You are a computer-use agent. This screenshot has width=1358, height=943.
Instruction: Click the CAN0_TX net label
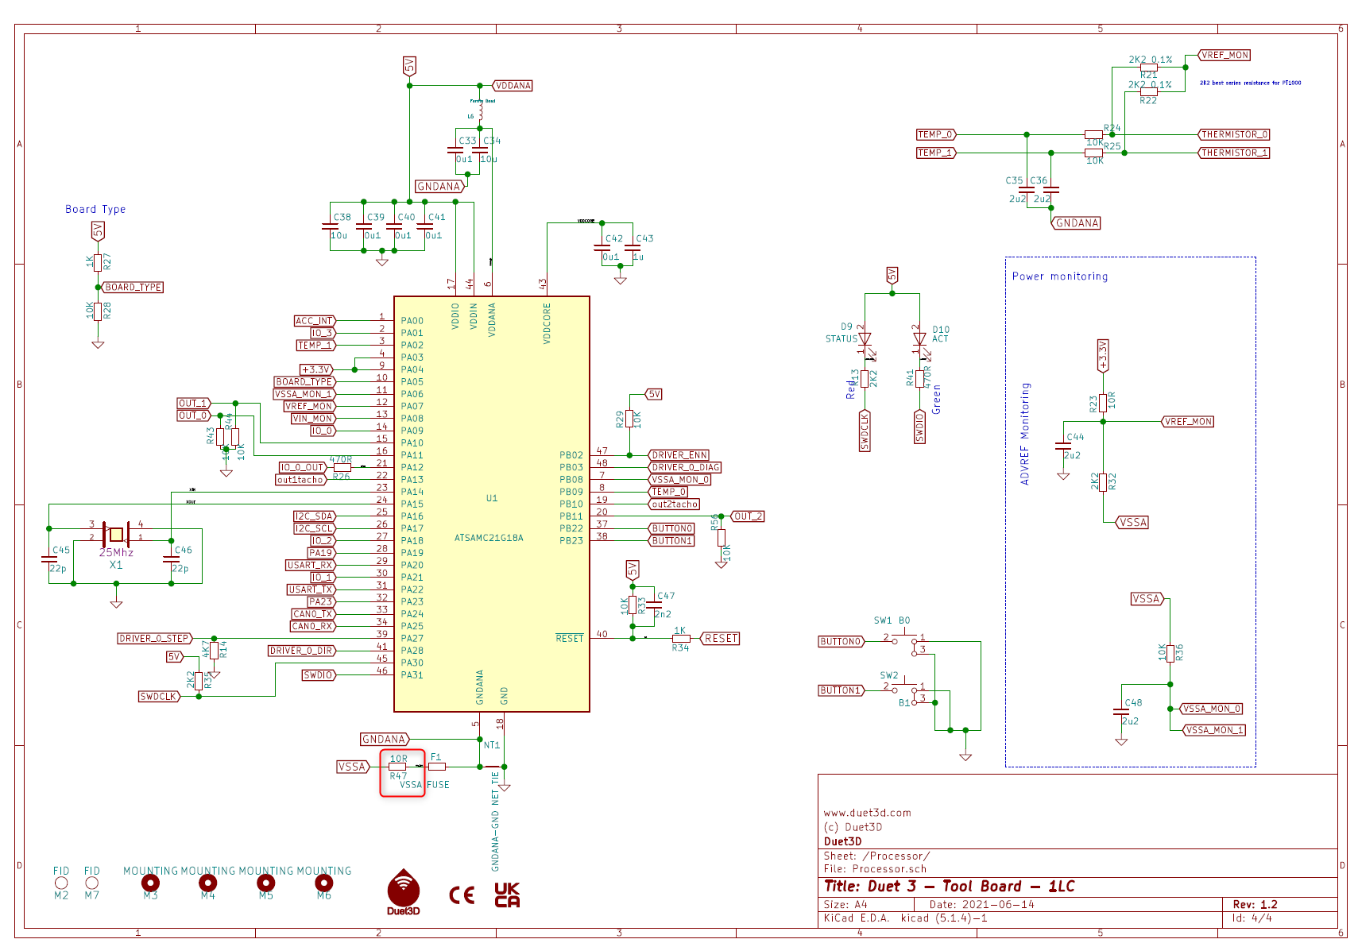314,613
